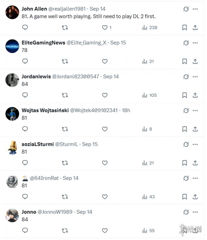
Task: Open Sep 14 timestamp on Jonno's tweet
Action: [84, 212]
